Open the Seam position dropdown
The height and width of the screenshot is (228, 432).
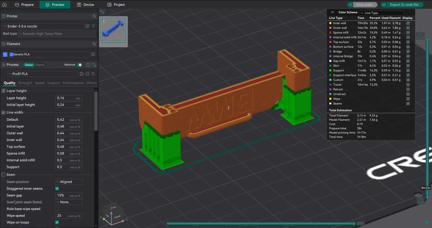pyautogui.click(x=69, y=182)
